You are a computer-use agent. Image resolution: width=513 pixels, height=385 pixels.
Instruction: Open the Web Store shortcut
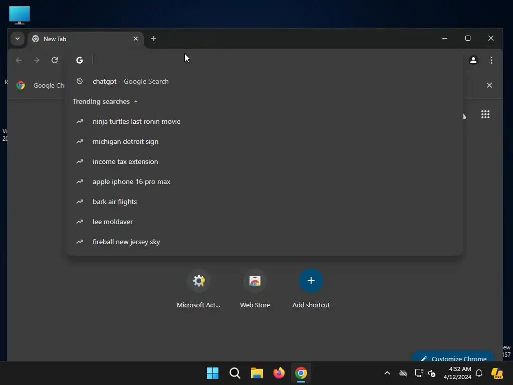click(255, 289)
